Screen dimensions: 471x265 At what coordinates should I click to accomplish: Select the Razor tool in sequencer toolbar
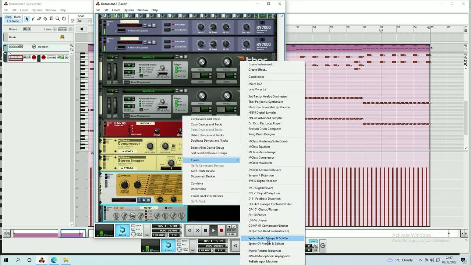tap(45, 19)
